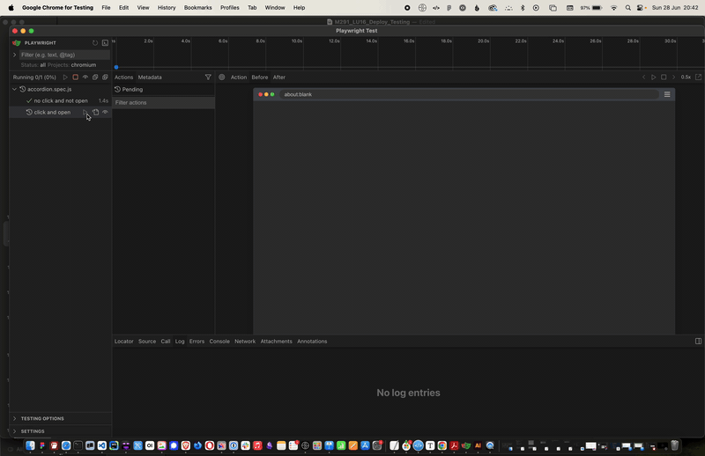The image size is (705, 456).
Task: Click the Run all tests play icon
Action: tap(65, 77)
